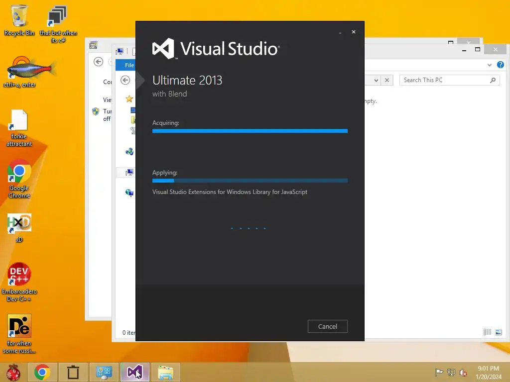Open File Explorer from taskbar

(x=165, y=372)
